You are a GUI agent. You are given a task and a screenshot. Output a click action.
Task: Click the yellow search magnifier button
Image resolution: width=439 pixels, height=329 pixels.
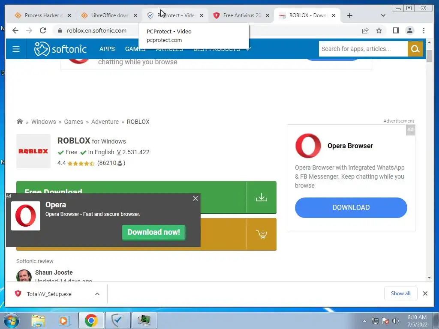[x=415, y=49]
